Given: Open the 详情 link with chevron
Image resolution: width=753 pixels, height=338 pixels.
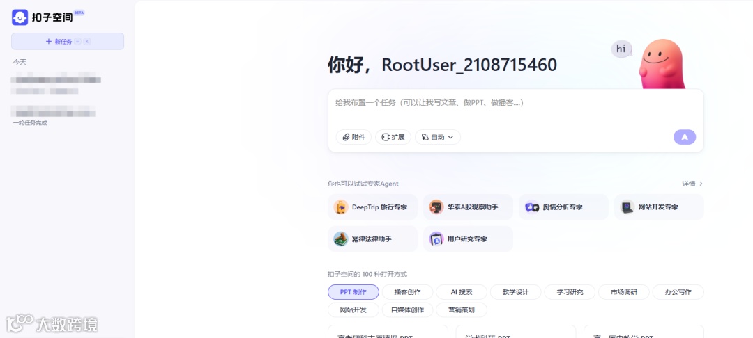Looking at the screenshot, I should point(692,184).
